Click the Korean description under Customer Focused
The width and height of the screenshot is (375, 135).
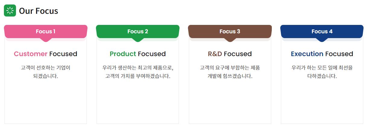pos(46,72)
